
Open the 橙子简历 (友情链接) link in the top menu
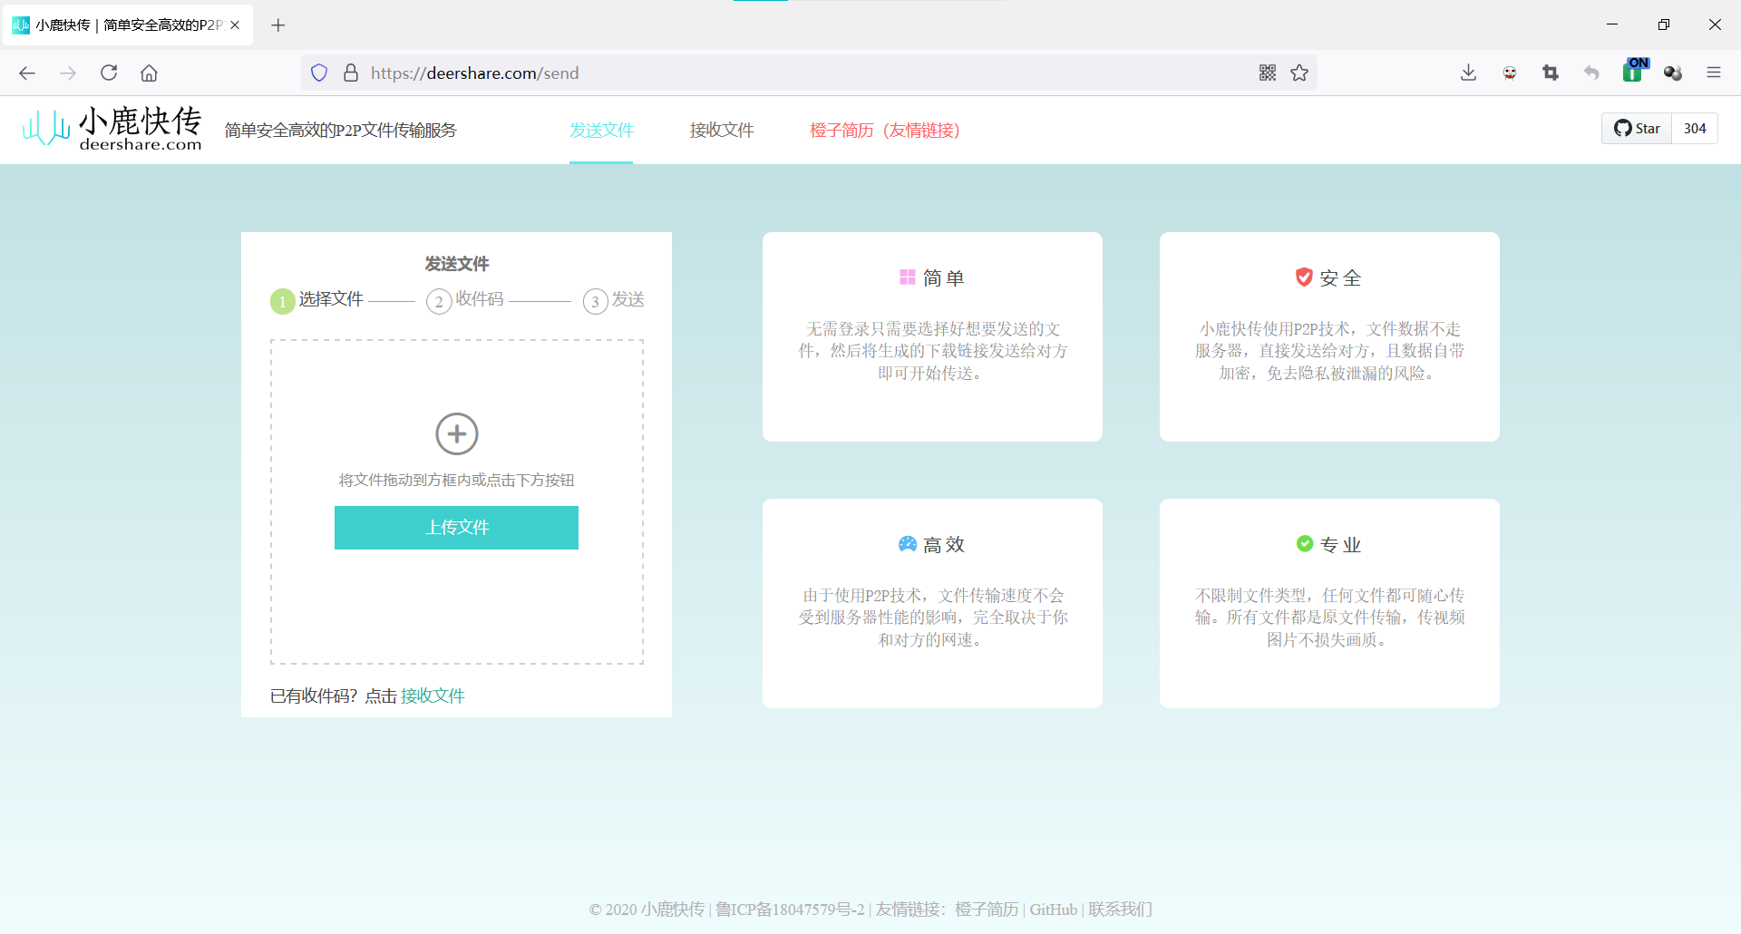tap(885, 131)
